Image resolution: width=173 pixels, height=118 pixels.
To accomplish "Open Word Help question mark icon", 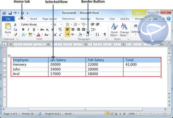I will [169, 19].
